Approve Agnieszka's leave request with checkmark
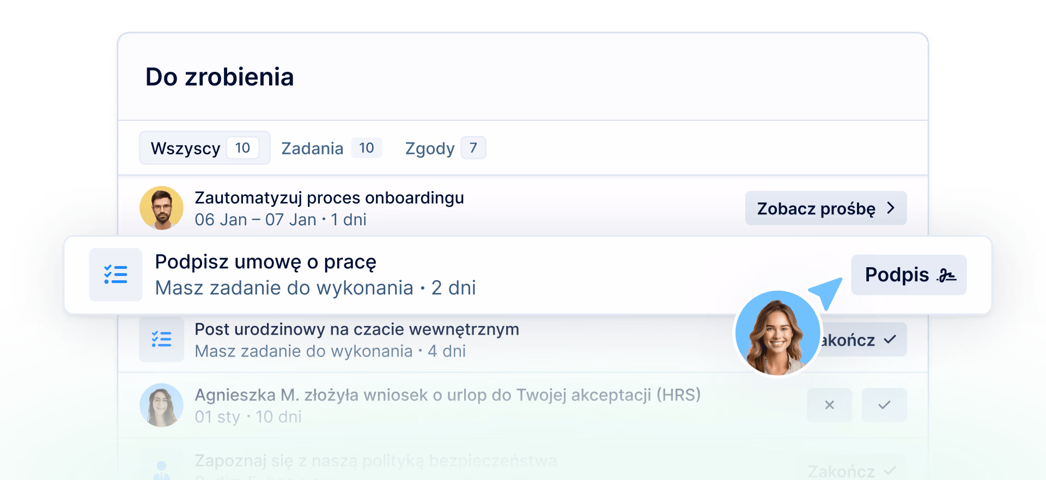Viewport: 1046px width, 480px height. tap(884, 405)
